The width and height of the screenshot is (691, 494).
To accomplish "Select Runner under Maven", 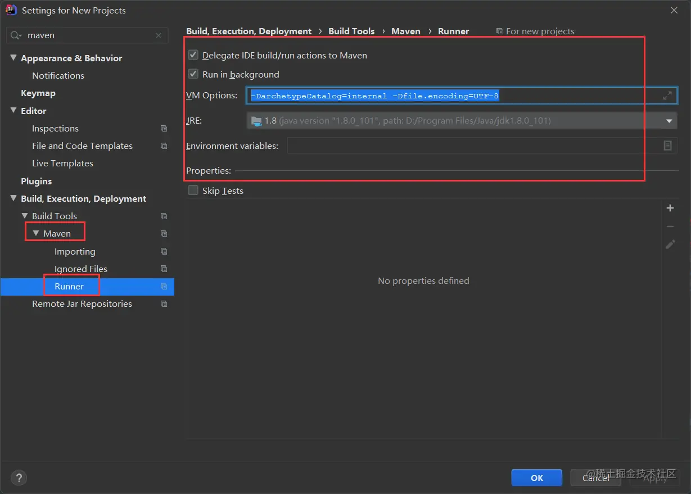I will 69,287.
